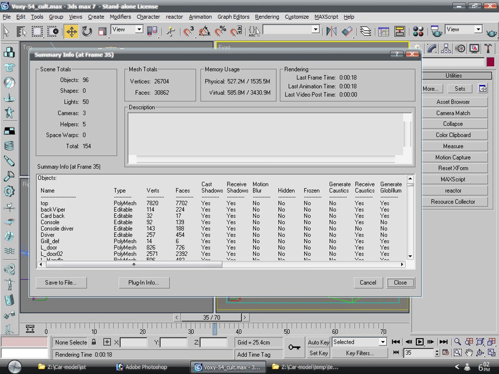
Task: Toggle Key Mode beside frame field
Action: pos(396,353)
